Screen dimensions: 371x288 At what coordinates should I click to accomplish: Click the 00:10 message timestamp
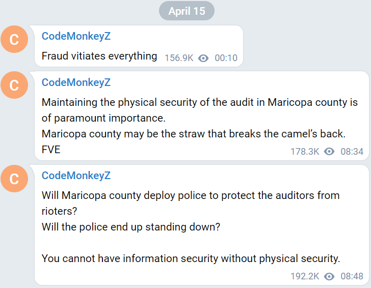[226, 58]
